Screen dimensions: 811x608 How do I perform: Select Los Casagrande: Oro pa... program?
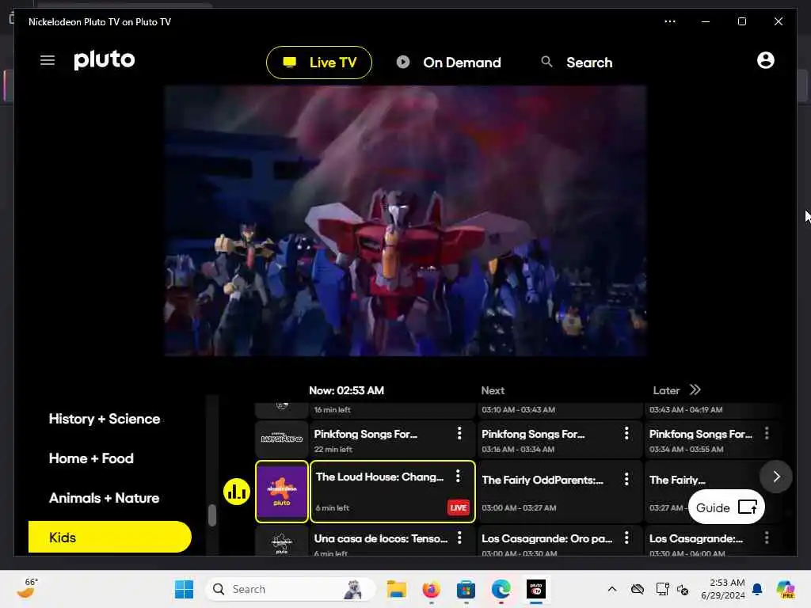tap(559, 541)
